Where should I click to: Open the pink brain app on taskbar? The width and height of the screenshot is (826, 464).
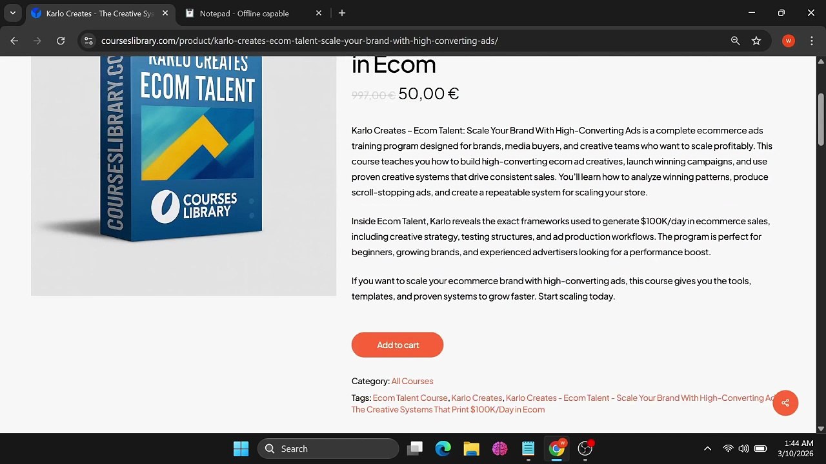coord(499,449)
